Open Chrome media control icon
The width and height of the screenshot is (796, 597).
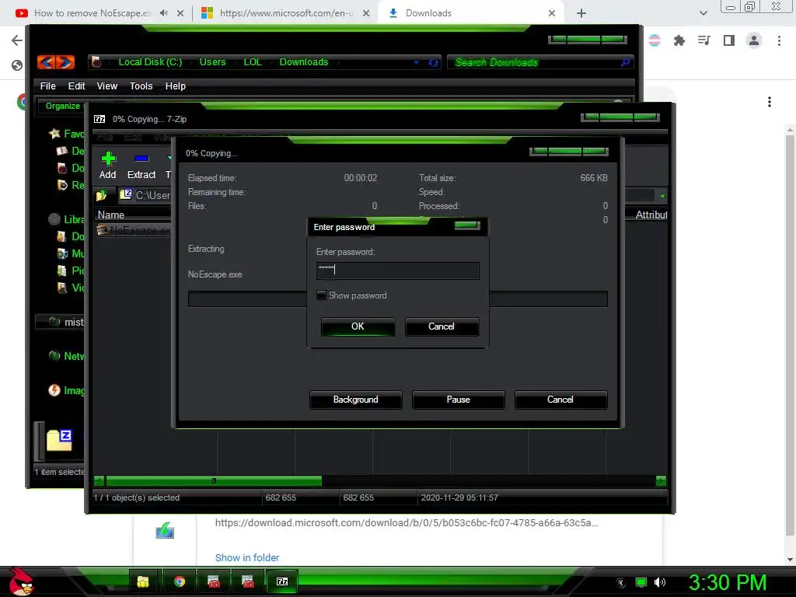(x=704, y=40)
